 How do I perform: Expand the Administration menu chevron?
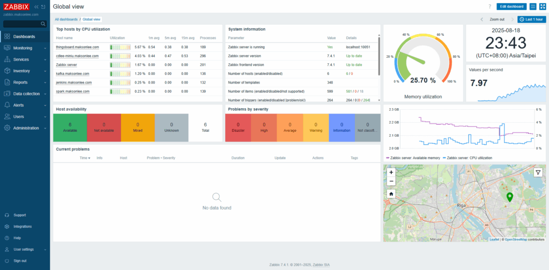[x=45, y=128]
